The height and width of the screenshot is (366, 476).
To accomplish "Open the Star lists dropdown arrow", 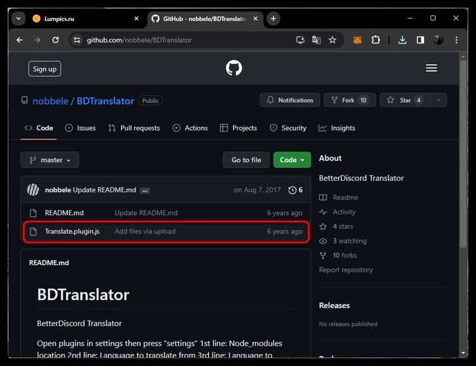I will click(439, 100).
